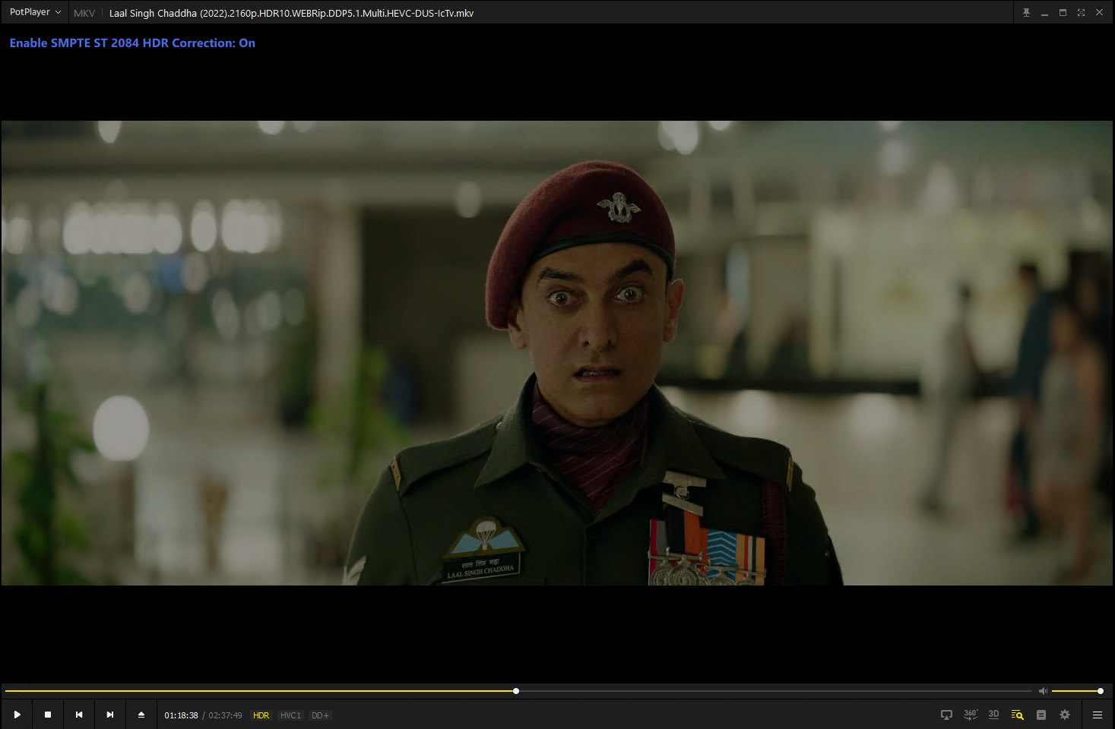
Task: Click the total duration 02:37:49
Action: click(x=225, y=715)
